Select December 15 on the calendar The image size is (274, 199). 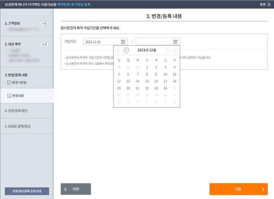coord(147,81)
